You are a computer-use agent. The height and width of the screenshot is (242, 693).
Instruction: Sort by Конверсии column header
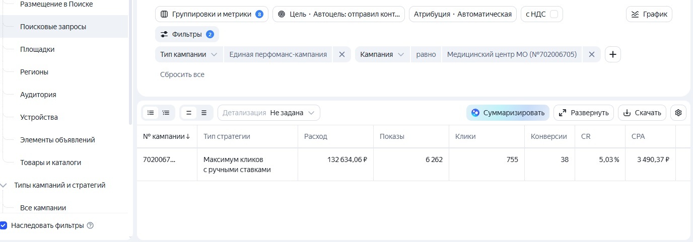(549, 136)
